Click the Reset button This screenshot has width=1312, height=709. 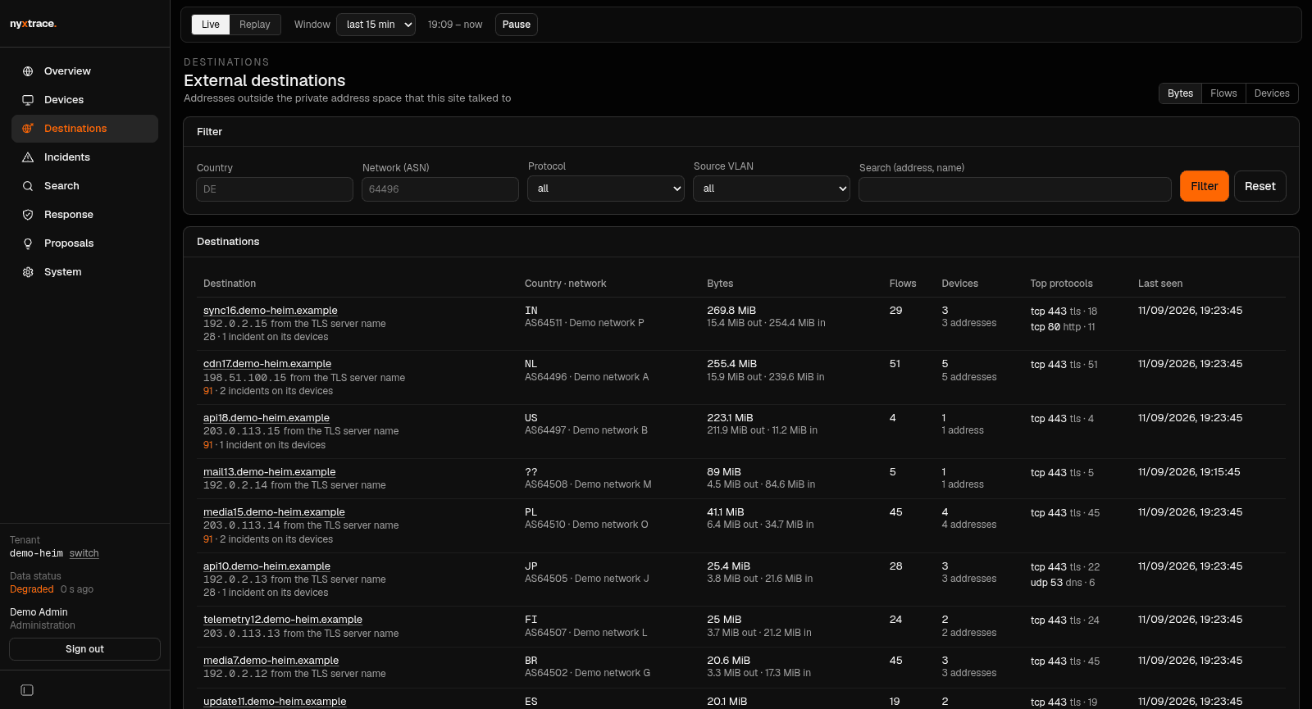pyautogui.click(x=1260, y=186)
